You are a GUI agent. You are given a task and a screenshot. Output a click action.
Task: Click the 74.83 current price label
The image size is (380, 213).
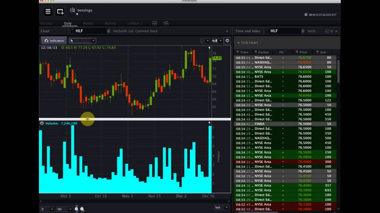pos(217,58)
